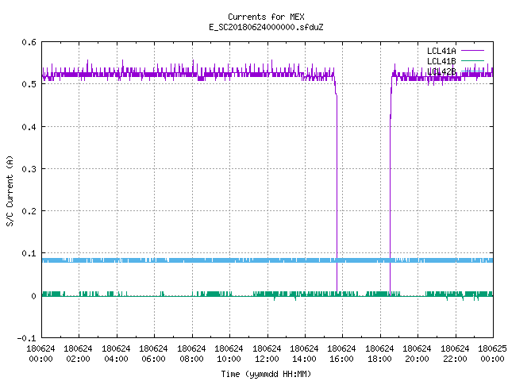
Task: Click the 0.6 y-axis tick label
Action: coord(29,42)
